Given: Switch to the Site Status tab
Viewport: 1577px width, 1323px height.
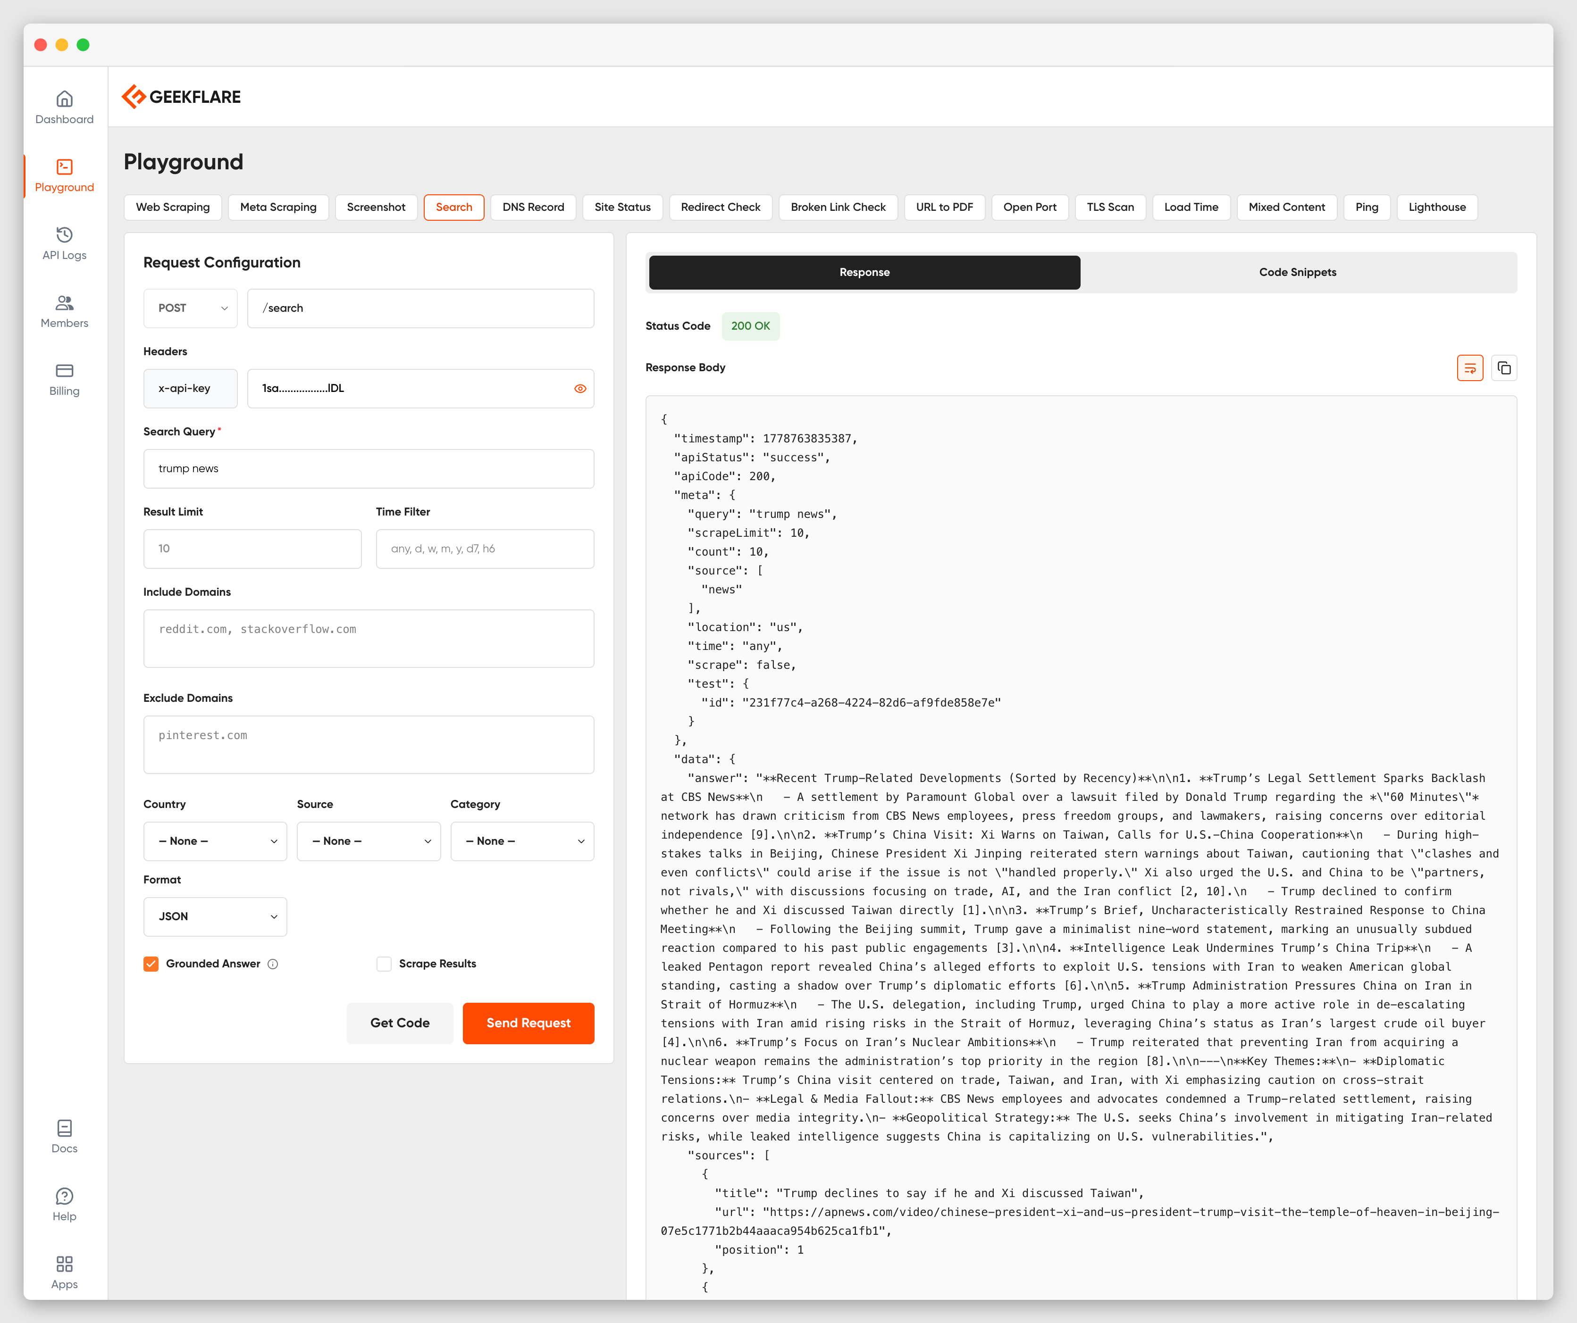Looking at the screenshot, I should pos(622,207).
